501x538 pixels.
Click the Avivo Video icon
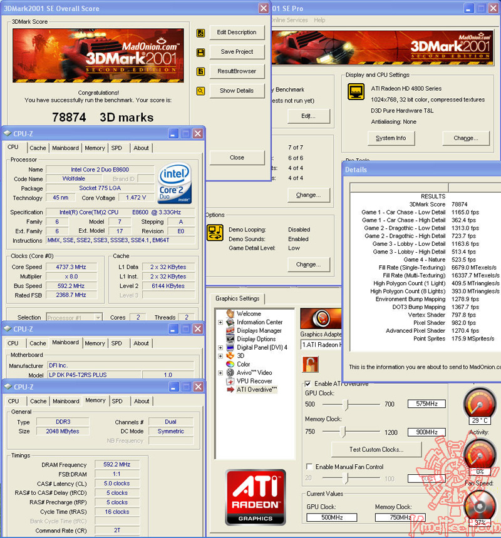(230, 372)
